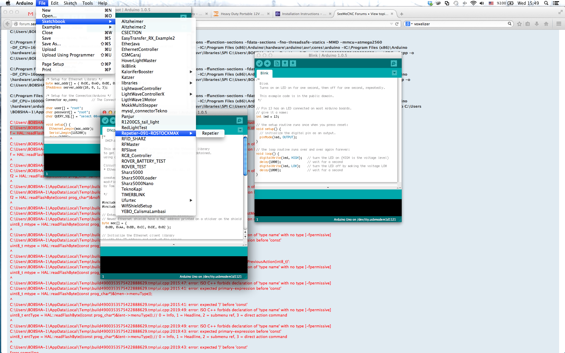565x353 pixels.
Task: Click the browser reload icon
Action: (x=397, y=24)
